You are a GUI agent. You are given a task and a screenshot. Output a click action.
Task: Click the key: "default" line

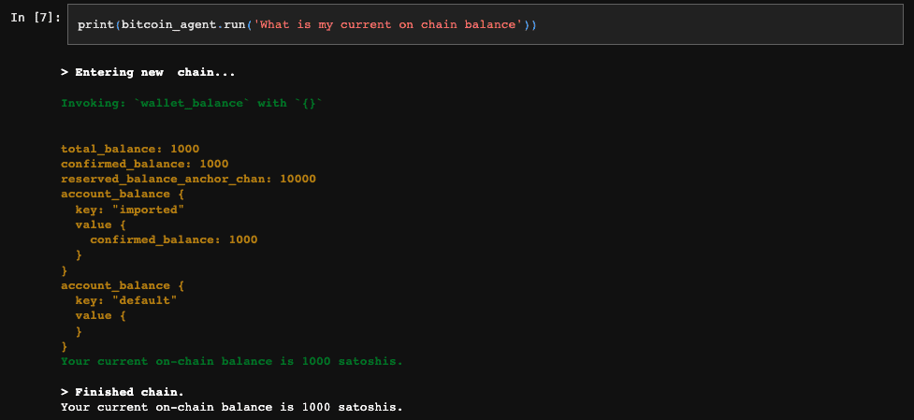tap(126, 300)
